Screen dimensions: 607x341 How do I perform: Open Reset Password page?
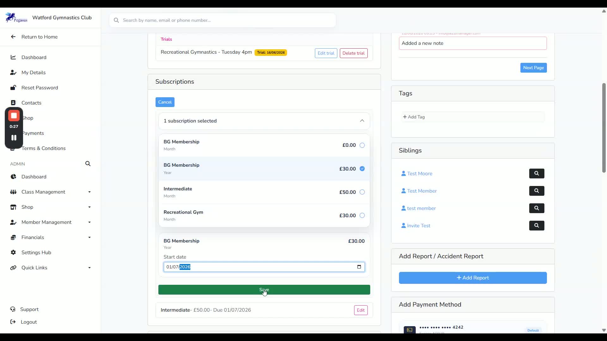(40, 87)
